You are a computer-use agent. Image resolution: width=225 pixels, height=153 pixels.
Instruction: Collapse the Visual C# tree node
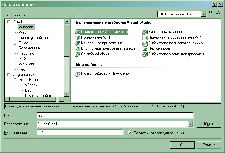[9, 22]
